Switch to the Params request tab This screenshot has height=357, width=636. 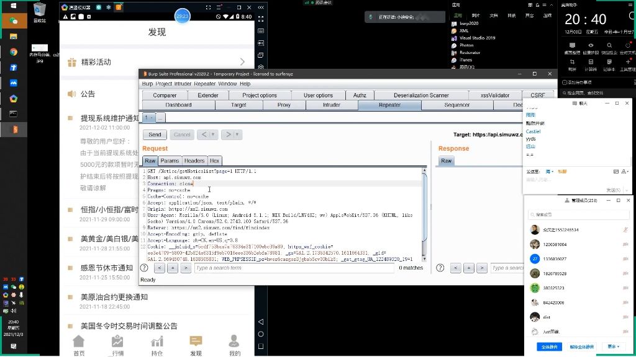pos(170,161)
